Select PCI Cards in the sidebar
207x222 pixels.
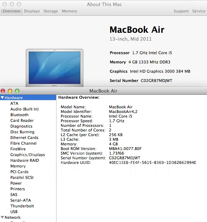coord(19,172)
